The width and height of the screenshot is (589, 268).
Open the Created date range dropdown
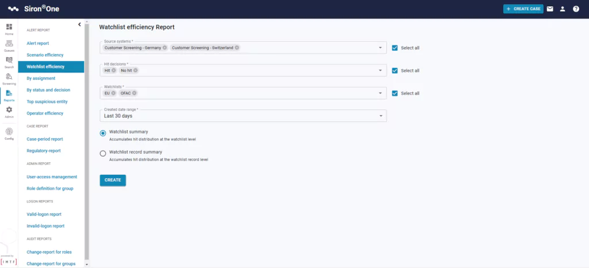(381, 116)
